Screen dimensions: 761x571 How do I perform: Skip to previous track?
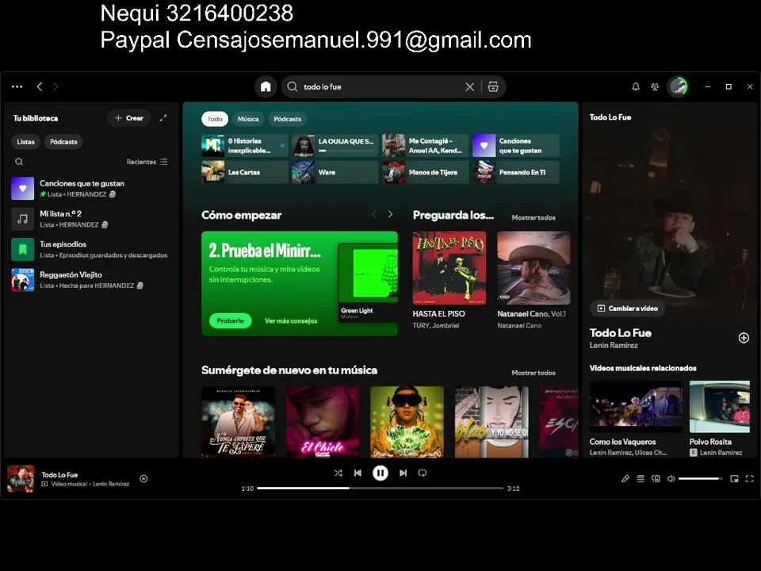[358, 473]
